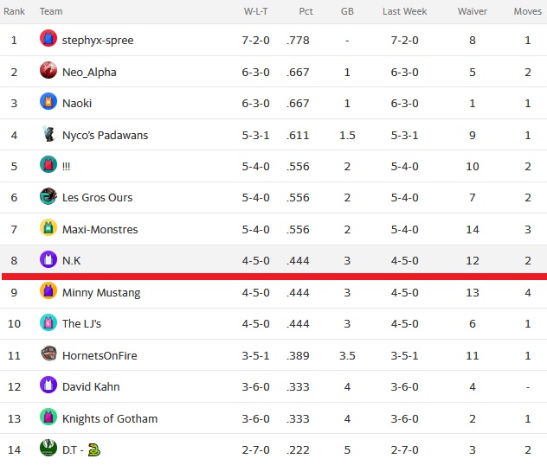
Task: Click Knights of Gotham green jersey icon
Action: point(48,417)
